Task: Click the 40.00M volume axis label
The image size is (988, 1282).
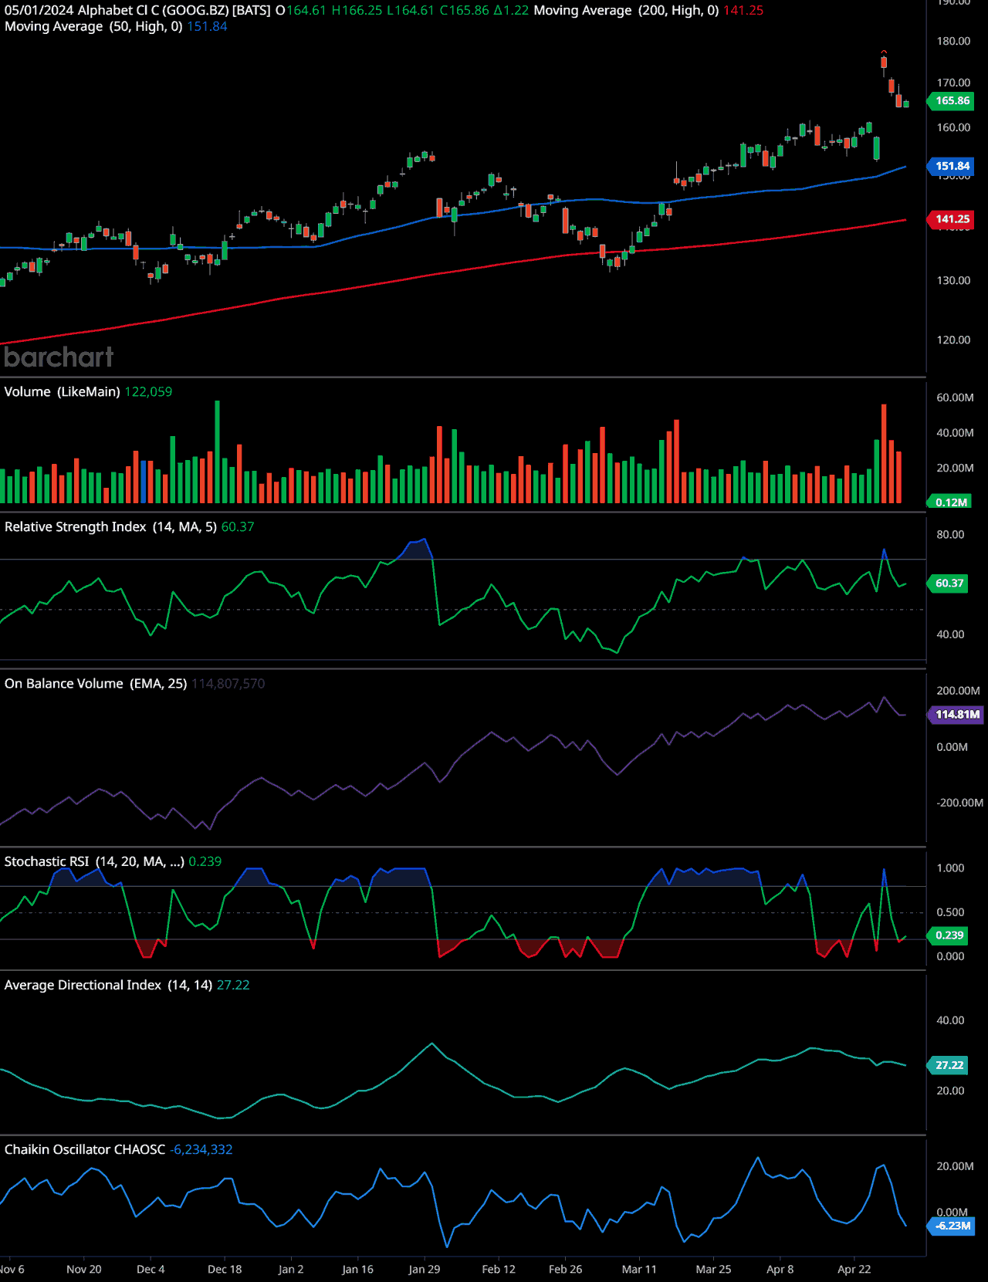Action: click(x=955, y=433)
